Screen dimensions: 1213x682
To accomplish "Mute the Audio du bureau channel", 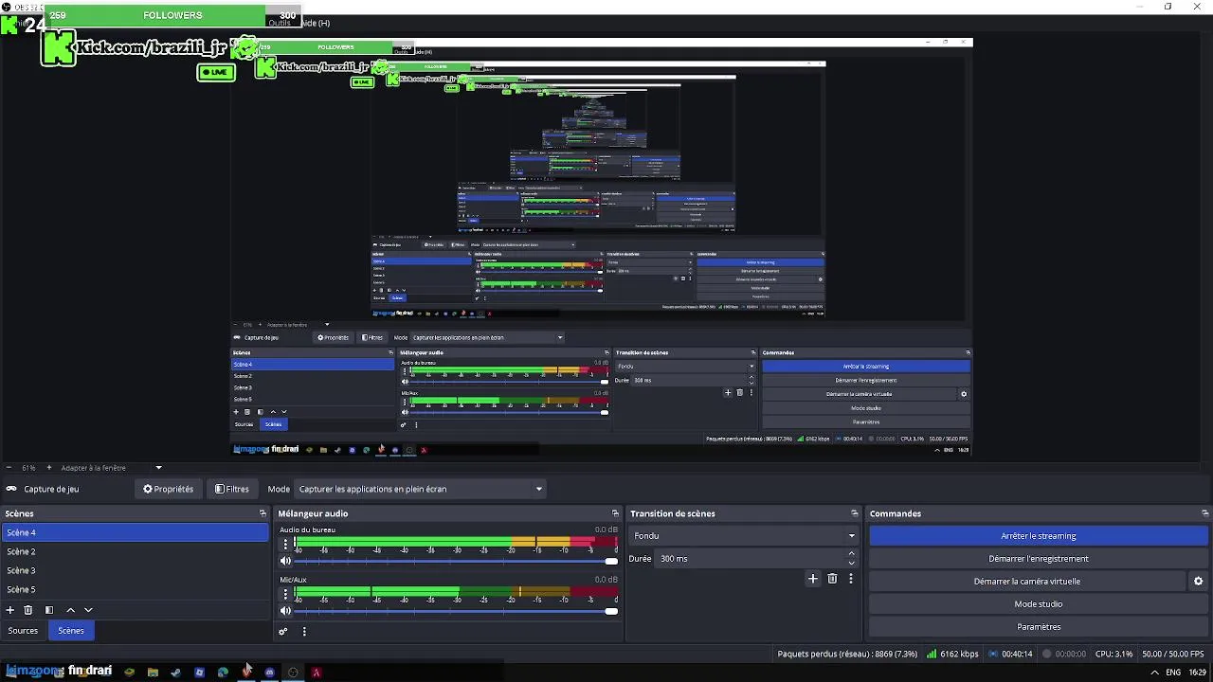I will [x=285, y=562].
